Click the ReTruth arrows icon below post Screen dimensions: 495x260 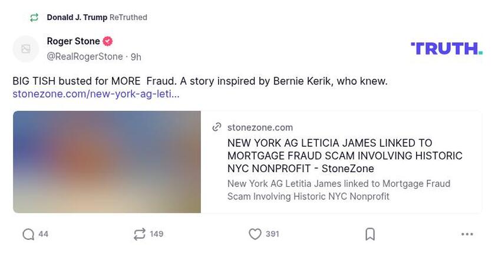coord(140,234)
